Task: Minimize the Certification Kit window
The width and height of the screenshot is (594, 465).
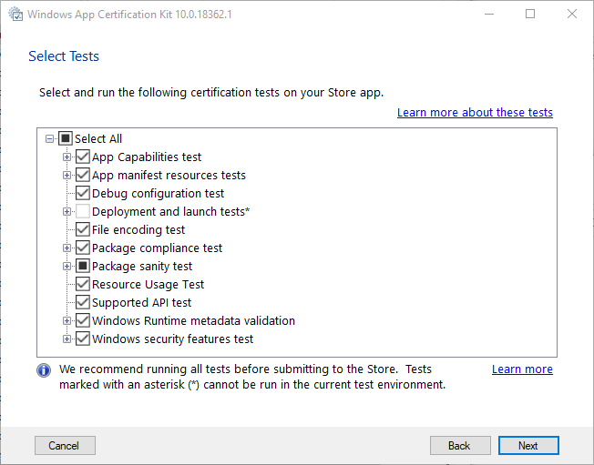Action: [489, 14]
